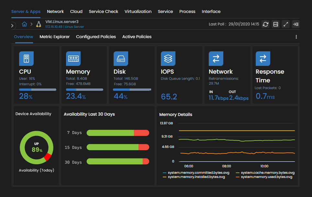
Task: Open the Virtualization menu item
Action: click(138, 11)
